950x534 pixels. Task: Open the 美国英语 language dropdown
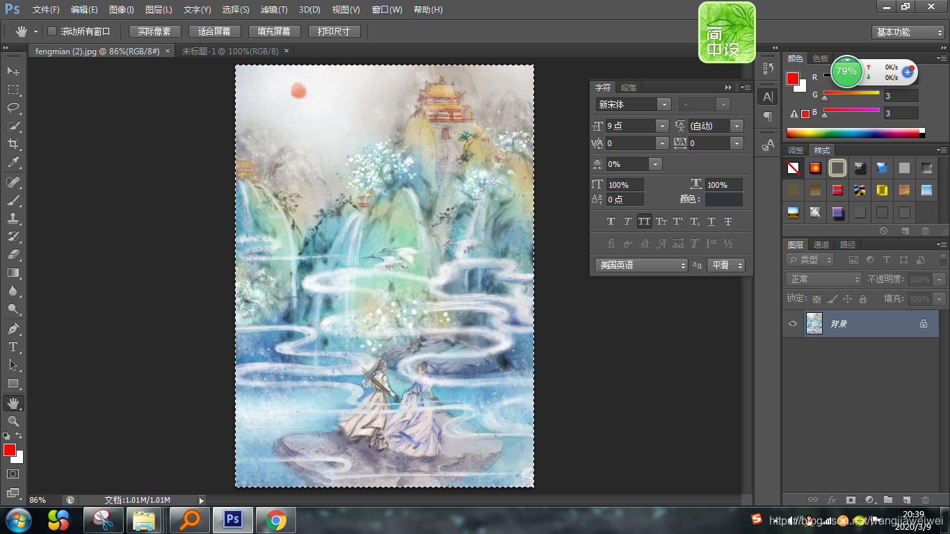coord(641,265)
